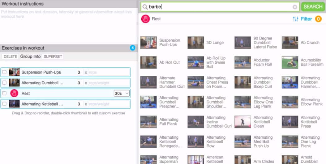
Task: Click the 'Rest' label beside the library hand icon
Action: 156,19
